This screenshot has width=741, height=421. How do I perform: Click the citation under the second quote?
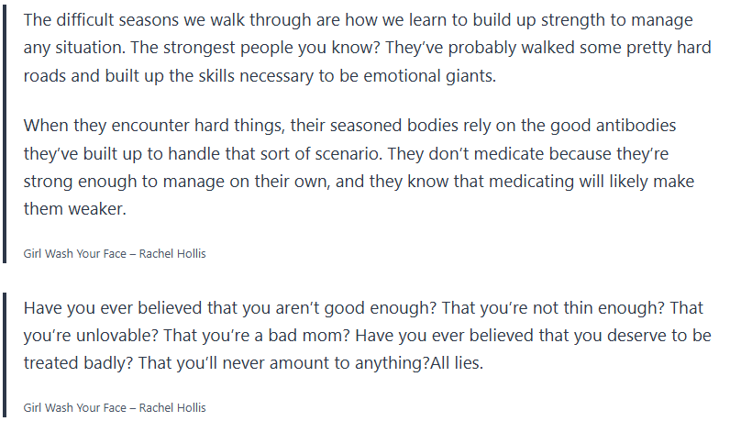(x=115, y=405)
